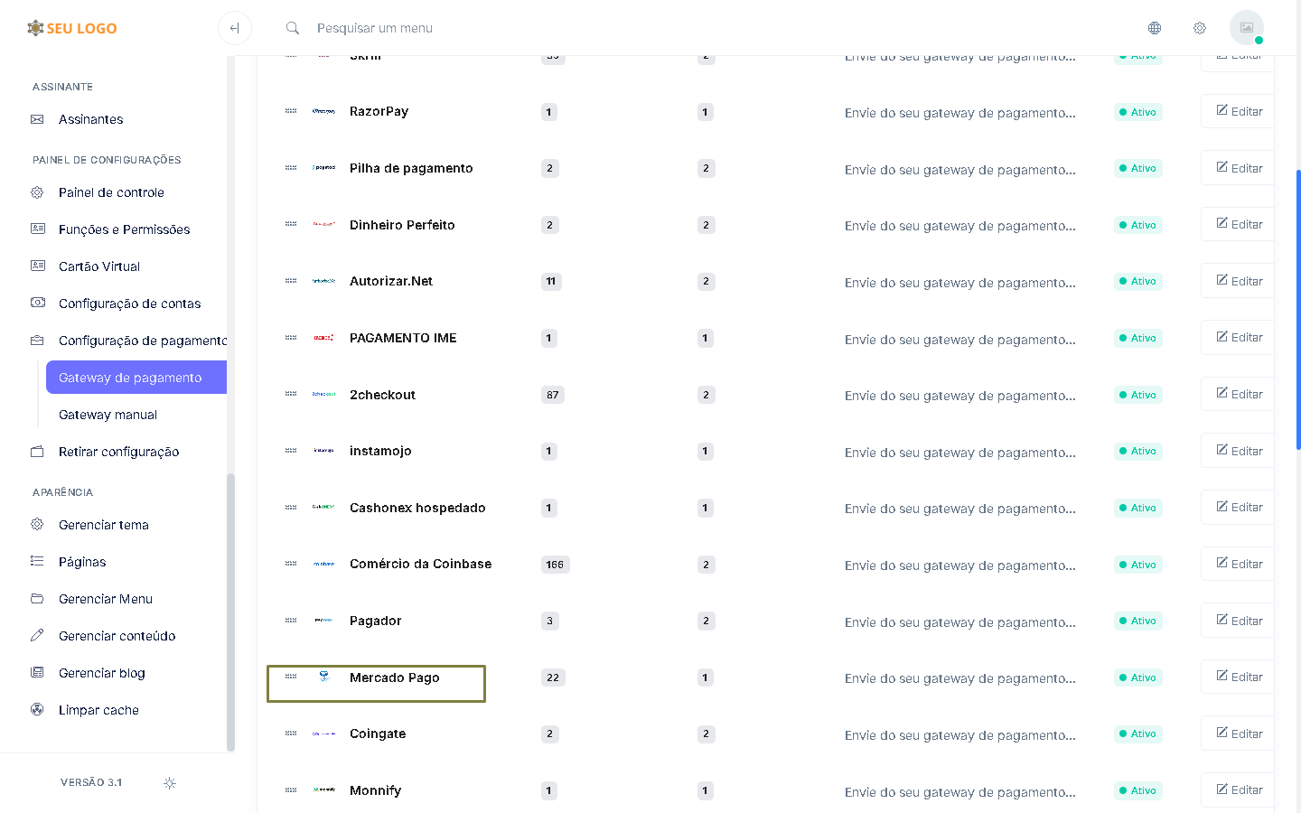
Task: Click the Coinbase logo icon
Action: [324, 564]
